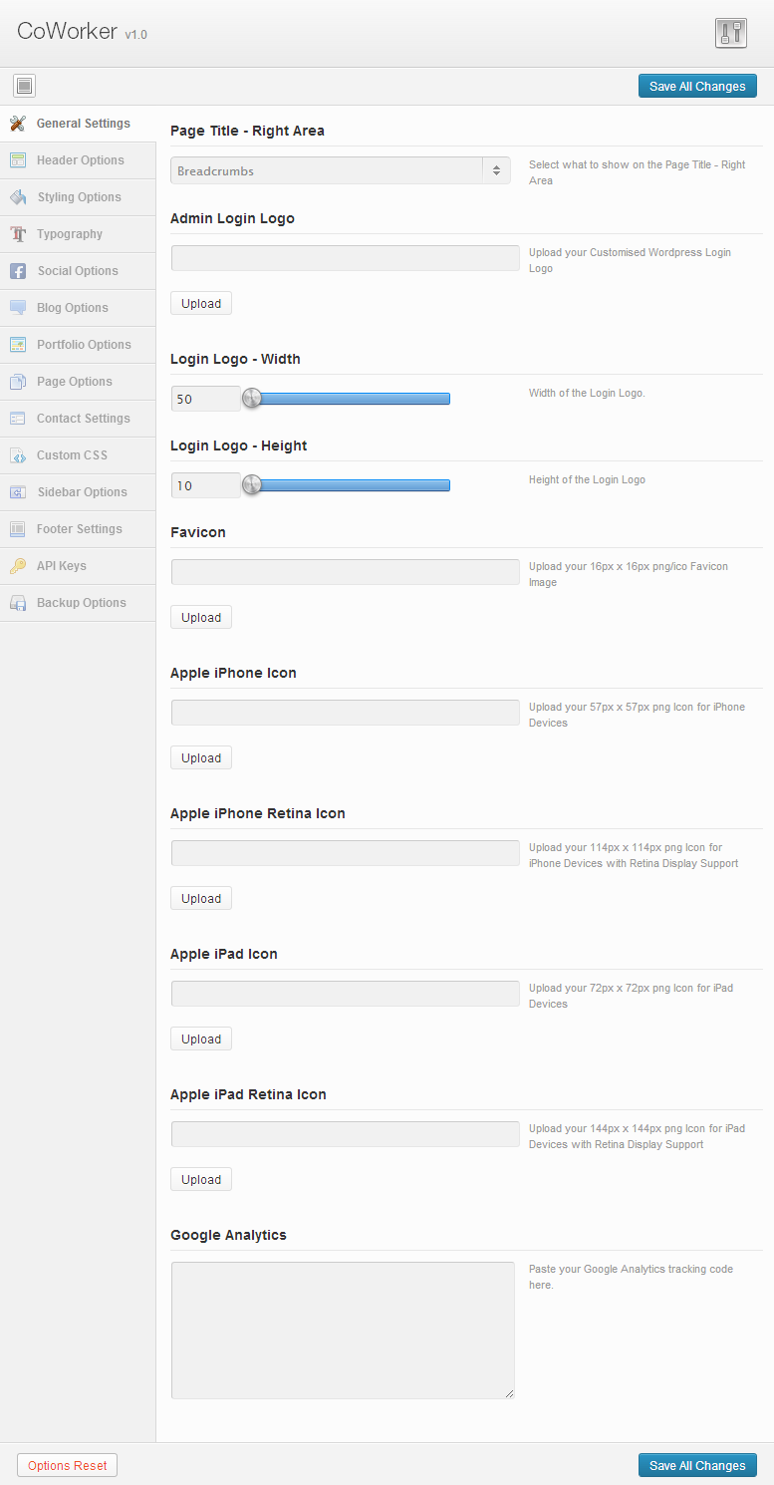Click the sliders icon in top header
This screenshot has height=1485, width=774.
click(731, 33)
